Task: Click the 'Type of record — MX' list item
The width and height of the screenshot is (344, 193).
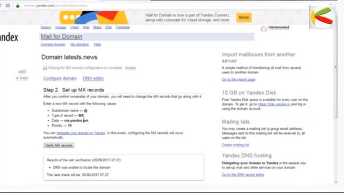Action: 68,116
